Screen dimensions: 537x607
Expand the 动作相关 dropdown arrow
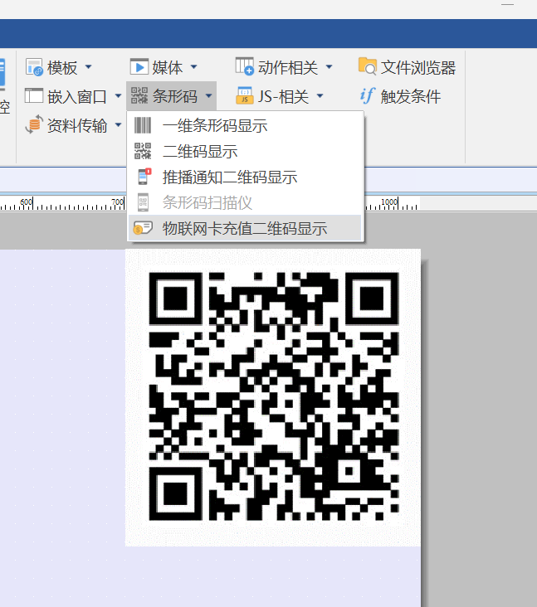tap(329, 67)
